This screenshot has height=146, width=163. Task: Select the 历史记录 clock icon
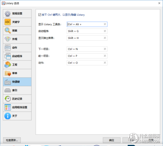(x=8, y=99)
